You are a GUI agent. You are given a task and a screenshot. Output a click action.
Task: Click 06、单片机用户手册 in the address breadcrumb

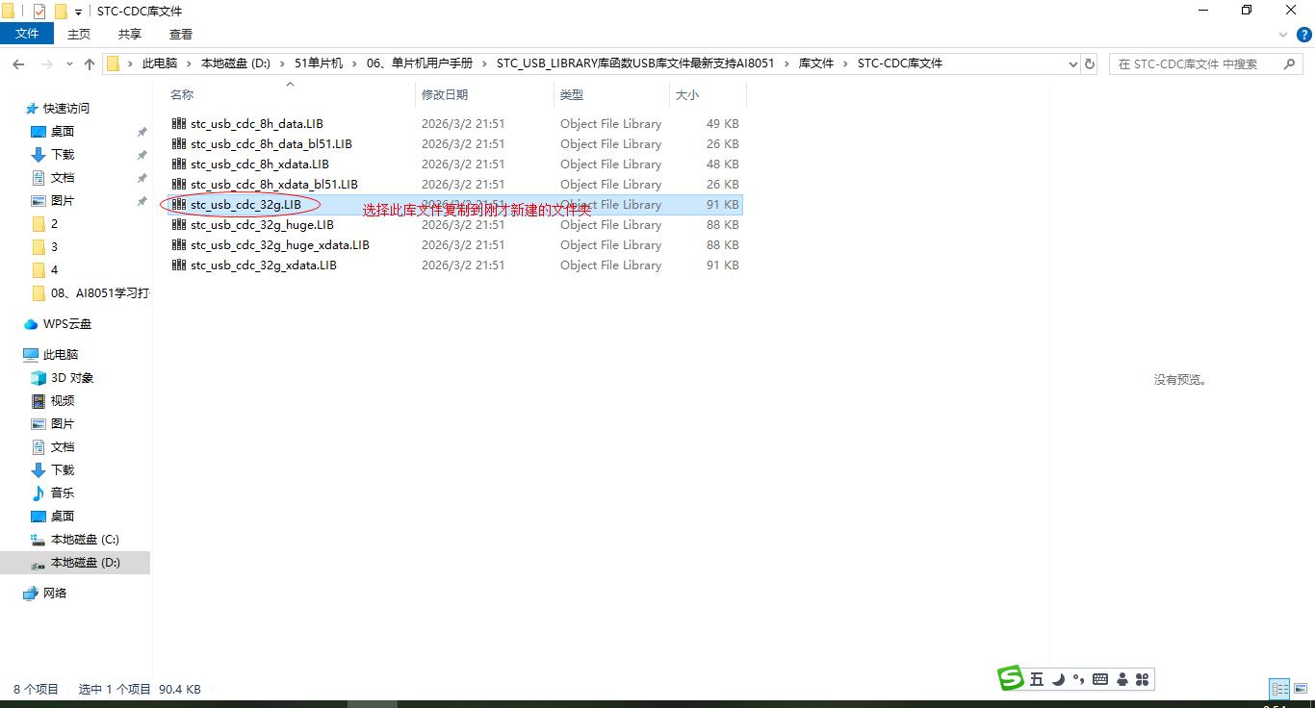(x=420, y=63)
